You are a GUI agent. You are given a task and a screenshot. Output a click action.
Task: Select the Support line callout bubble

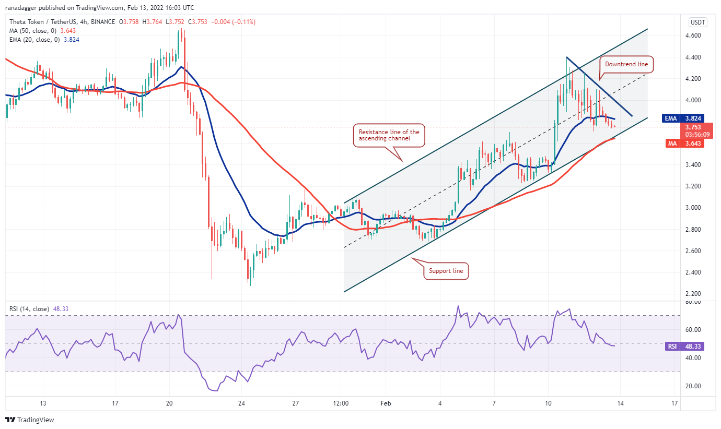pos(447,271)
